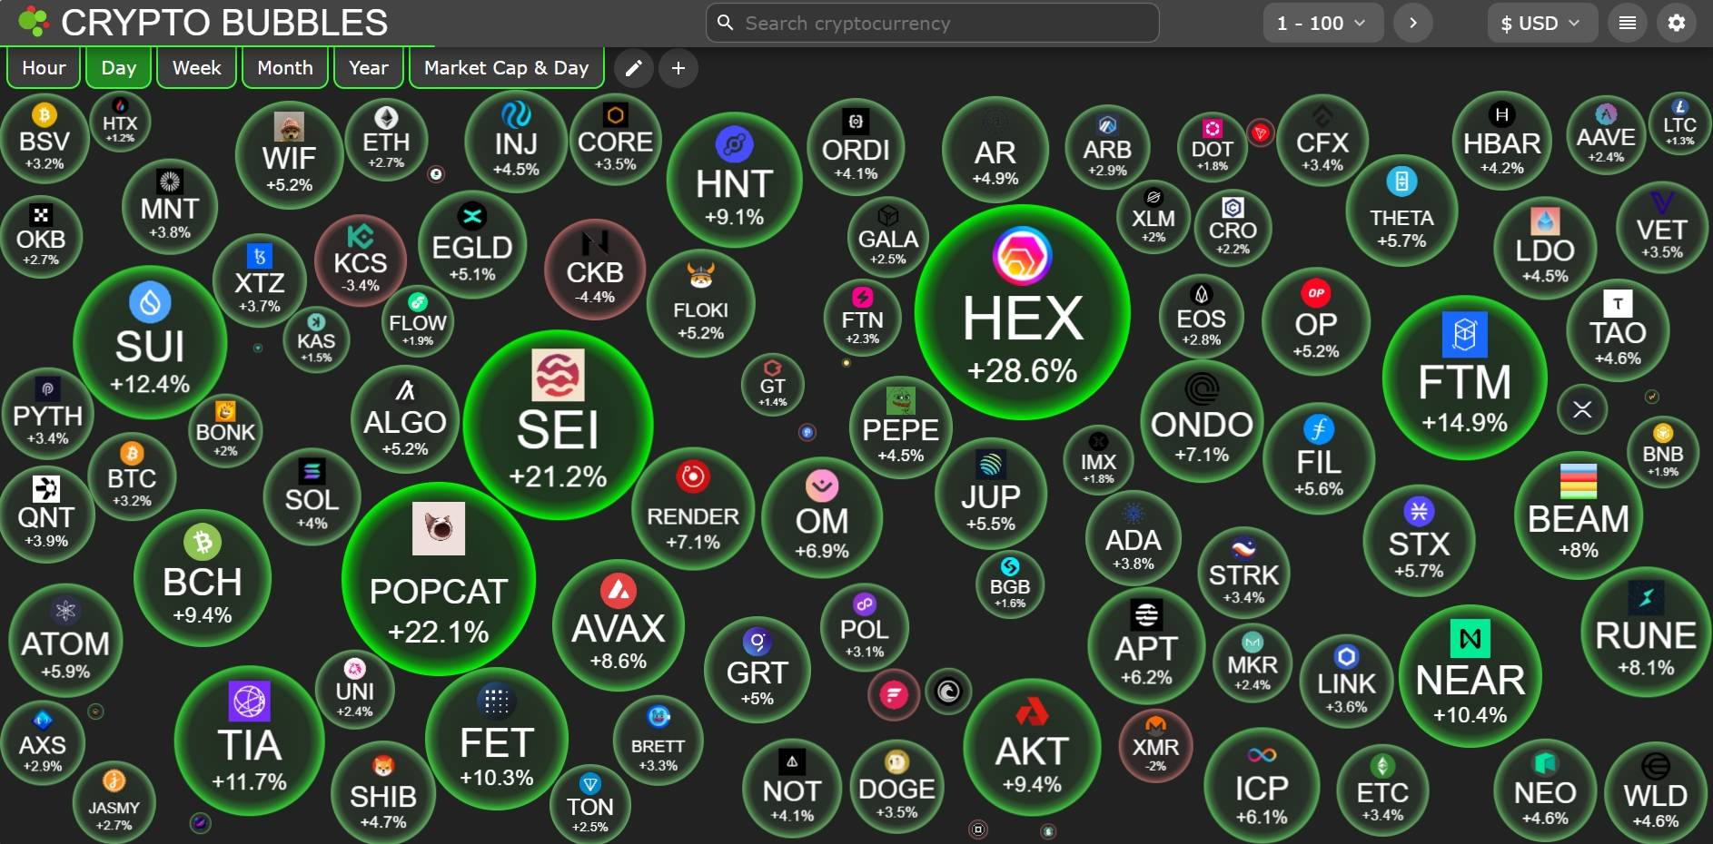Open the red CKB bubble
Image resolution: width=1713 pixels, height=844 pixels.
pyautogui.click(x=595, y=270)
